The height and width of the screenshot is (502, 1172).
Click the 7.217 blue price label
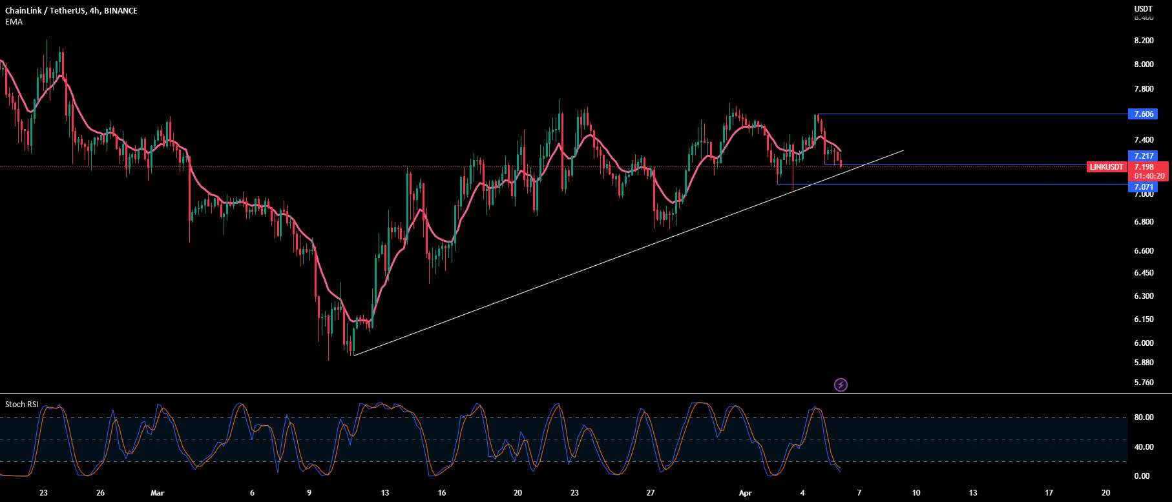point(1144,156)
